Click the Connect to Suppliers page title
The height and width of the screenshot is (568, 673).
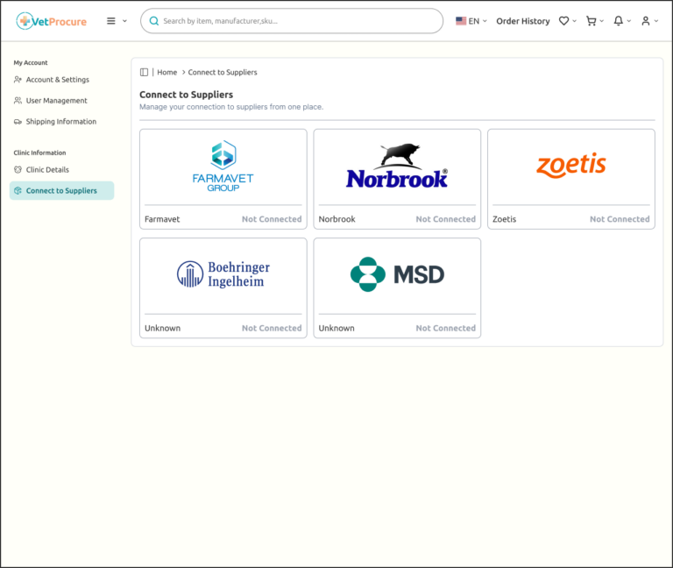point(187,95)
